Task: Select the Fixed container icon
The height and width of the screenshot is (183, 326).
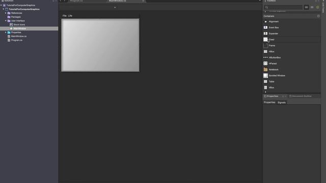Action: click(265, 40)
